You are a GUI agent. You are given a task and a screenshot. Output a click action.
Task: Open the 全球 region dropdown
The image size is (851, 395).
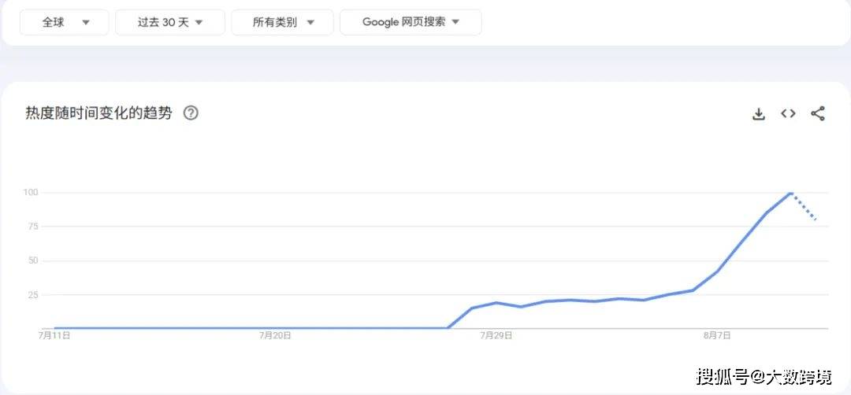(x=64, y=22)
